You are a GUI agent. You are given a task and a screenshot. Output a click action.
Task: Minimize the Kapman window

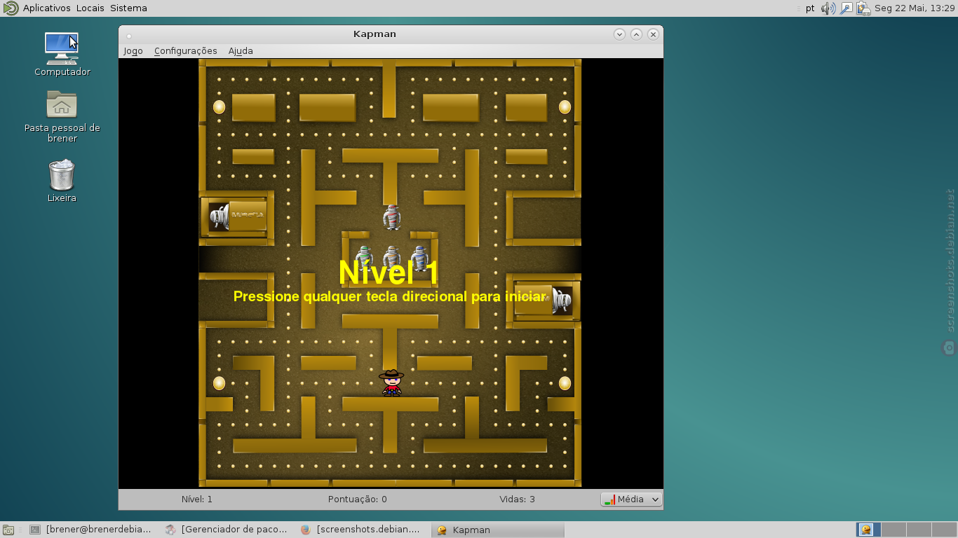coord(619,34)
